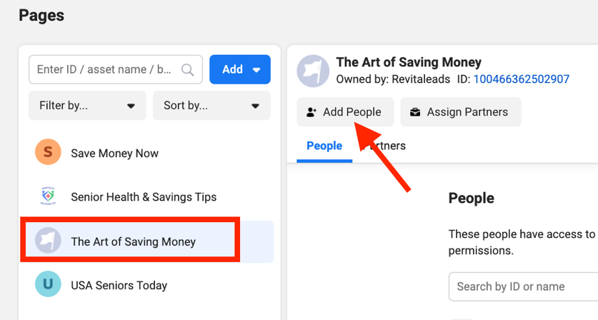Focus the Search by ID or name field
The height and width of the screenshot is (320, 598).
point(523,286)
